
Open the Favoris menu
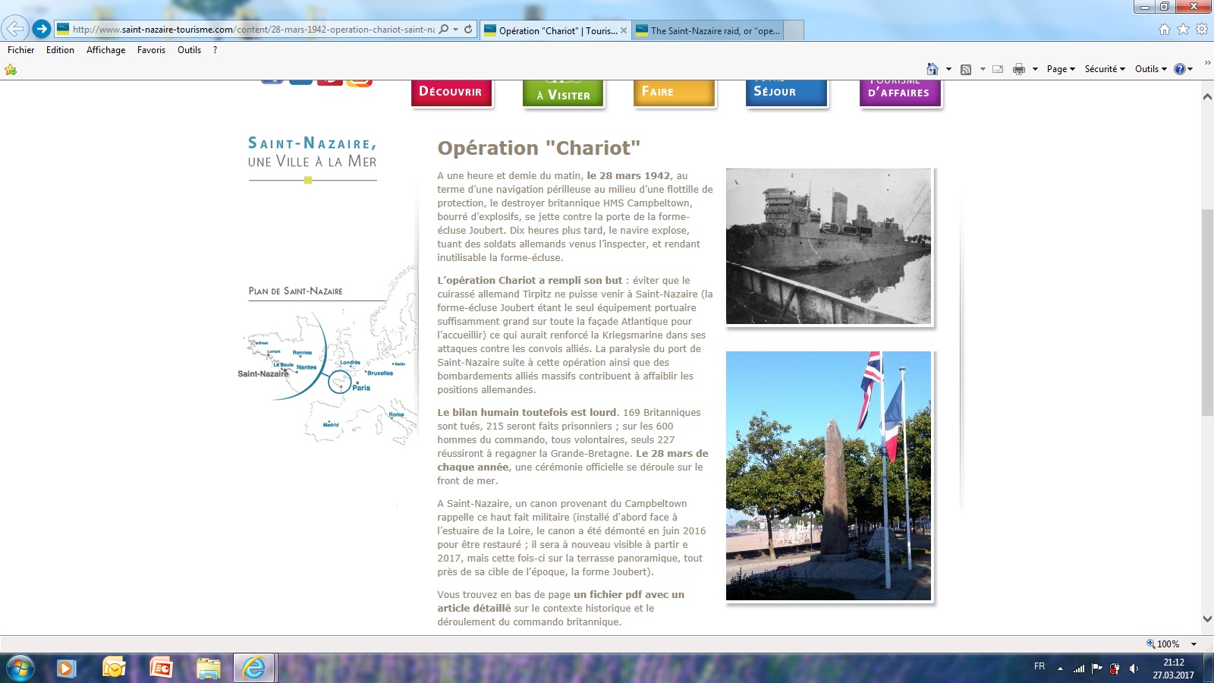tap(151, 50)
